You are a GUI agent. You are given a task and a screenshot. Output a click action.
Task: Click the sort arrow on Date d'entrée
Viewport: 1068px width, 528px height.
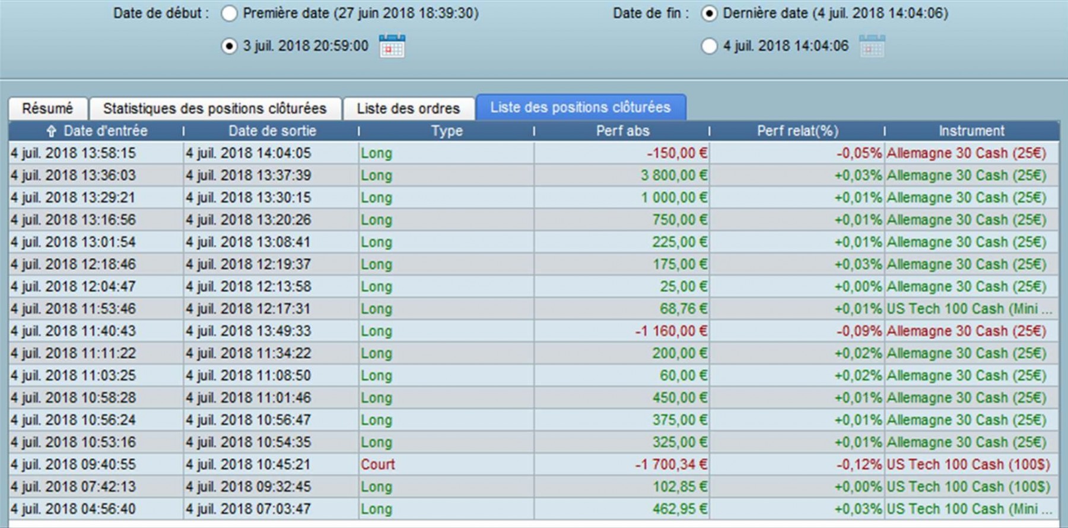(x=51, y=131)
